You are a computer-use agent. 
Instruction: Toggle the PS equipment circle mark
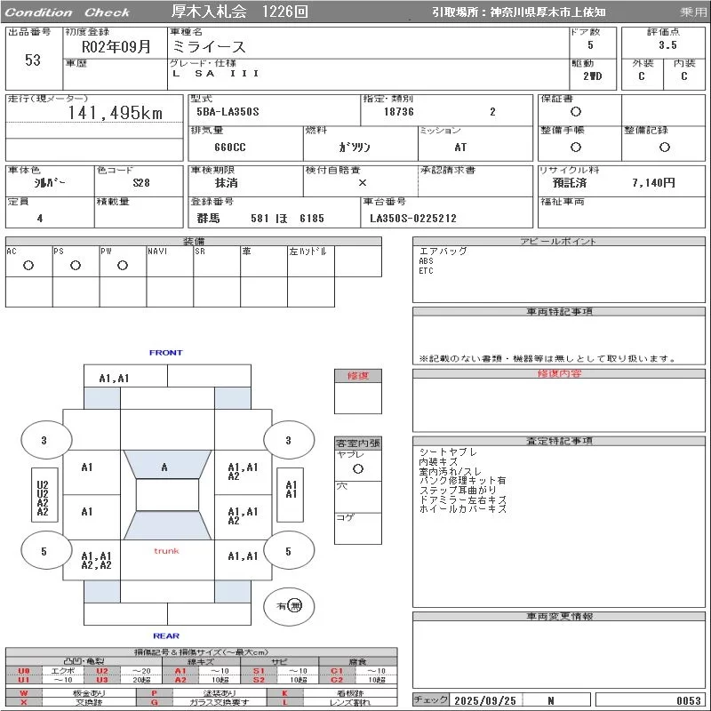pos(76,265)
